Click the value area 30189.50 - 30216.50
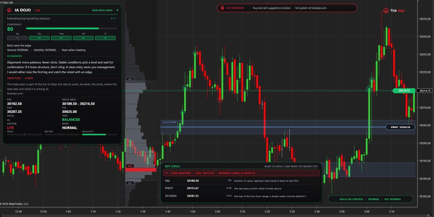 tap(78, 104)
